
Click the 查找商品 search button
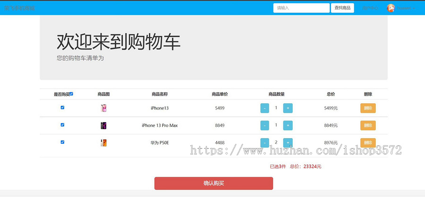[342, 8]
